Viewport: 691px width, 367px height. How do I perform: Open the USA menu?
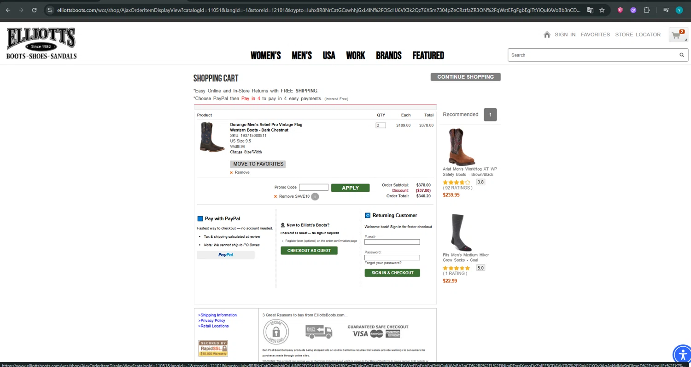pyautogui.click(x=329, y=56)
